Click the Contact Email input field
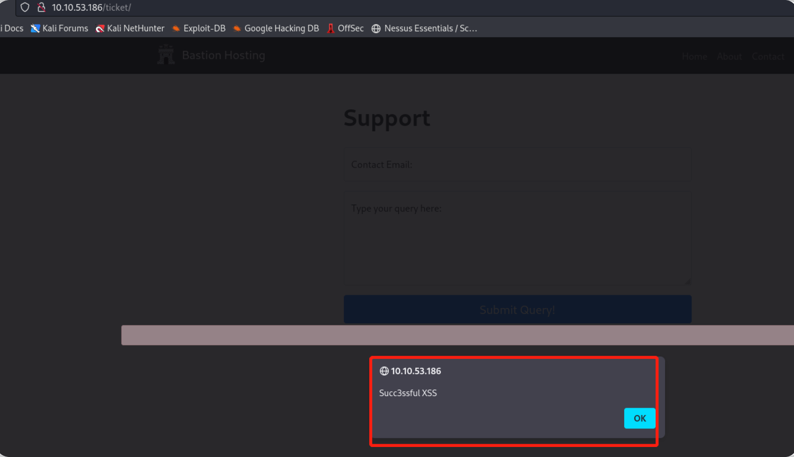The height and width of the screenshot is (457, 794). pyautogui.click(x=518, y=164)
